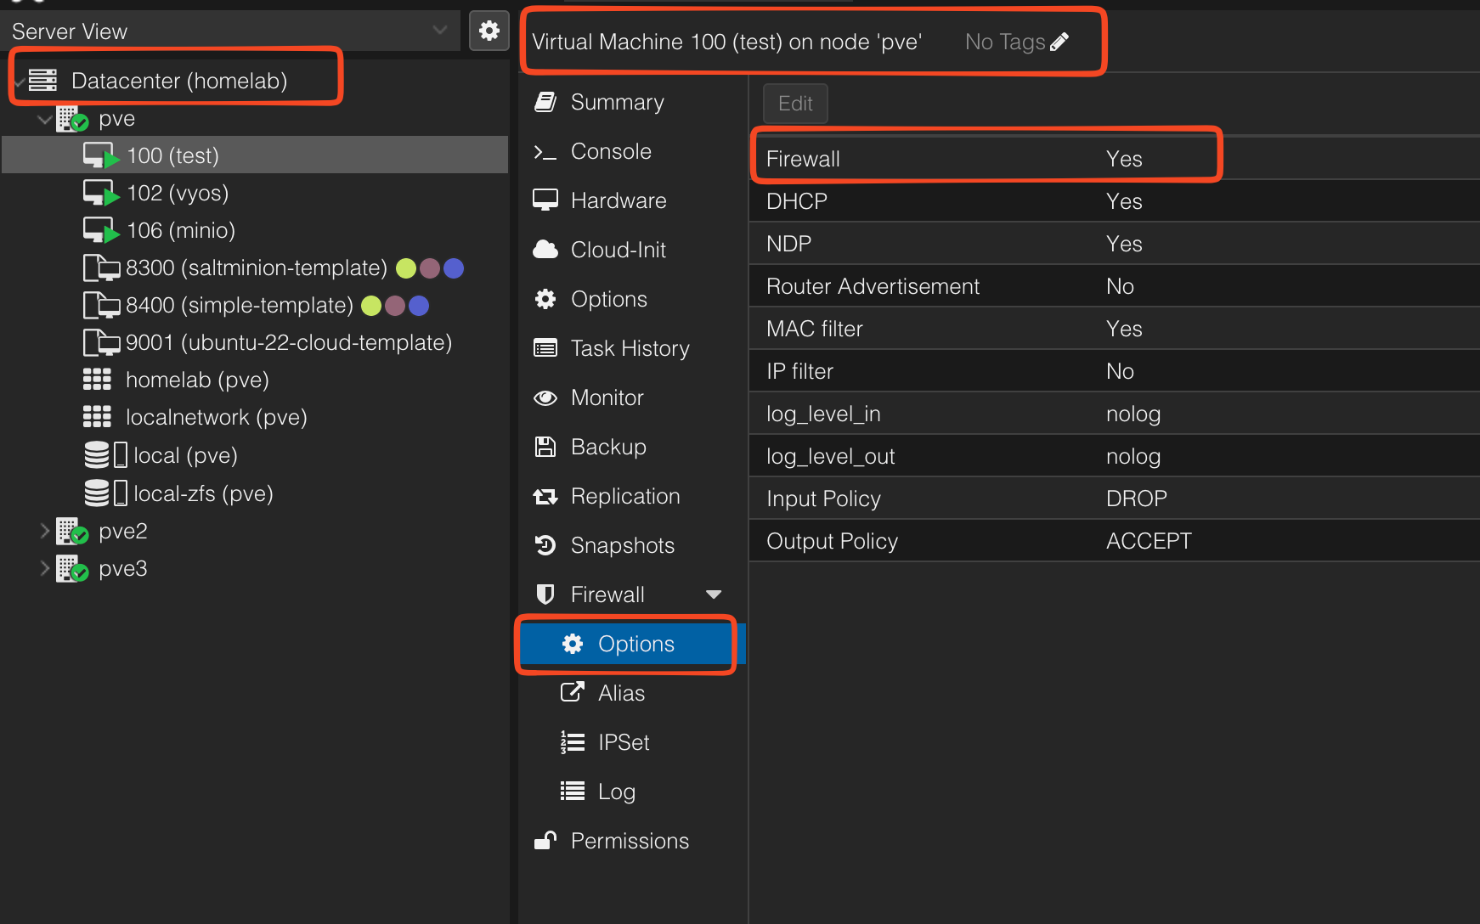
Task: Click the Permissions unlock icon
Action: tap(545, 841)
